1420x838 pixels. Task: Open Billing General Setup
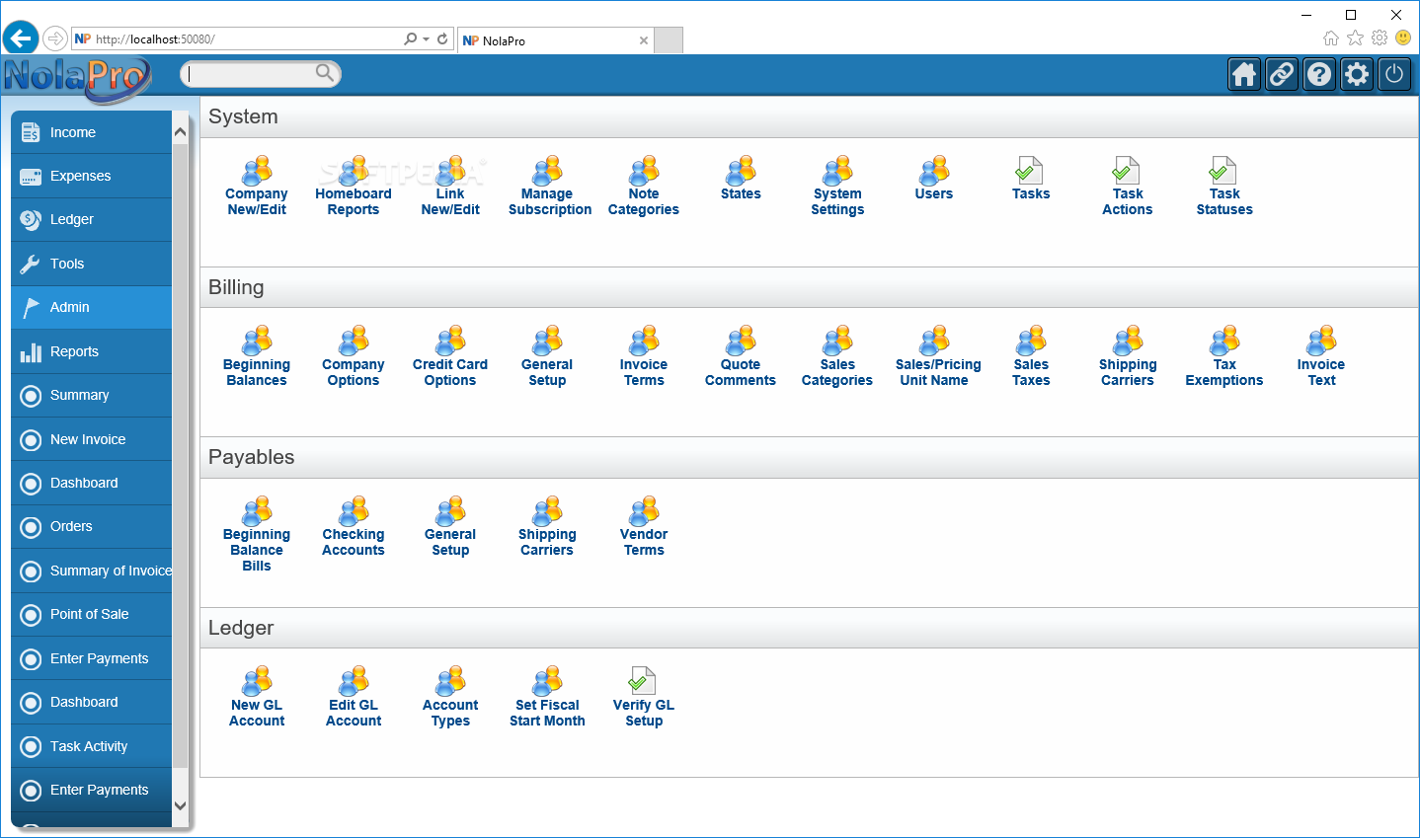547,356
